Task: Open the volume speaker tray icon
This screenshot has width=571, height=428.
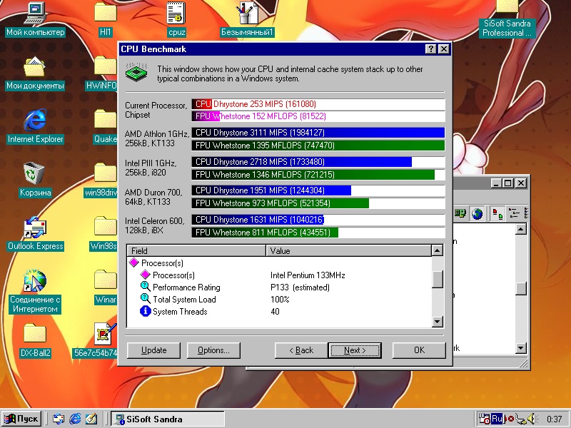Action: pos(532,419)
